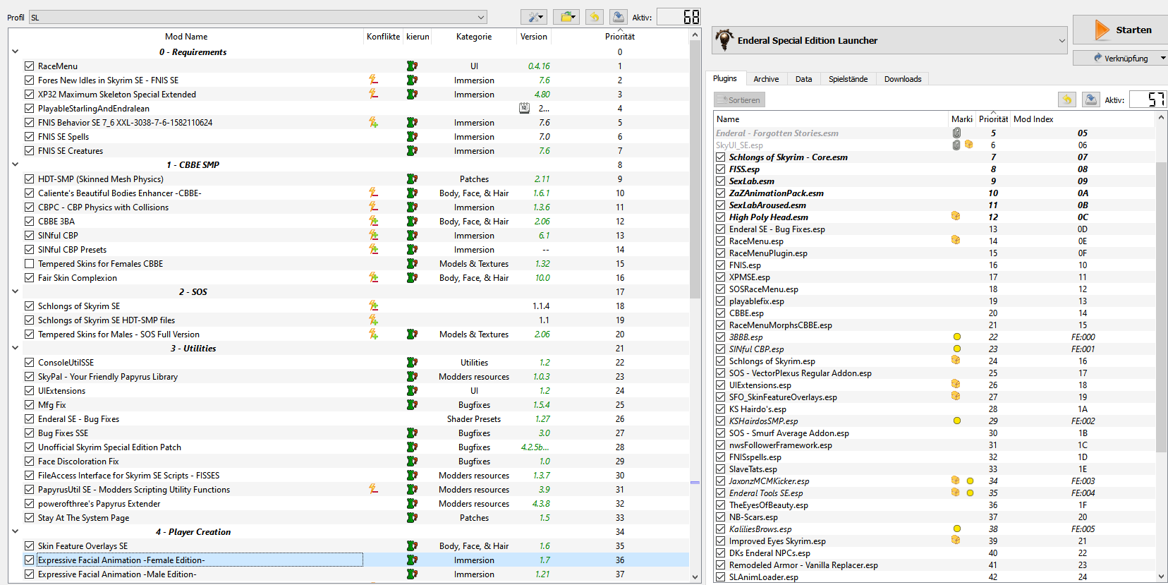Collapse the 2 - SOS separator

[x=15, y=291]
